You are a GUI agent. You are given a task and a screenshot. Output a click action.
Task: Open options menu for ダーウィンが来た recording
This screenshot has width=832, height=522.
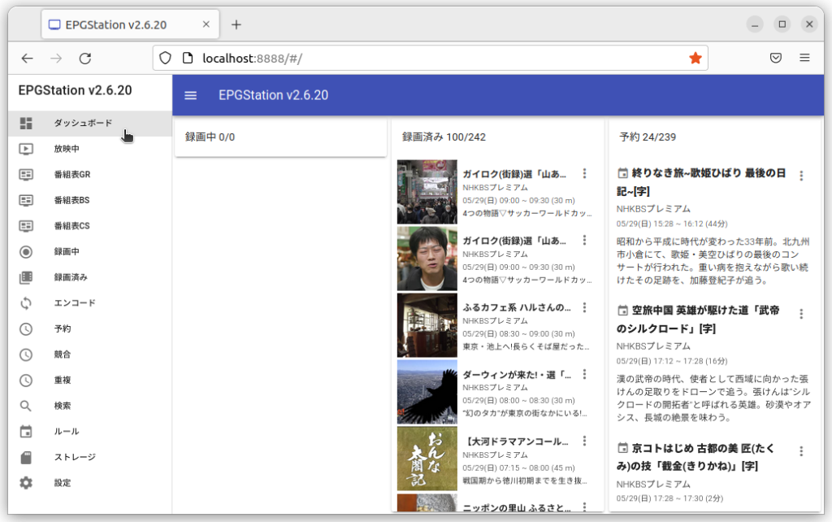[x=584, y=374]
